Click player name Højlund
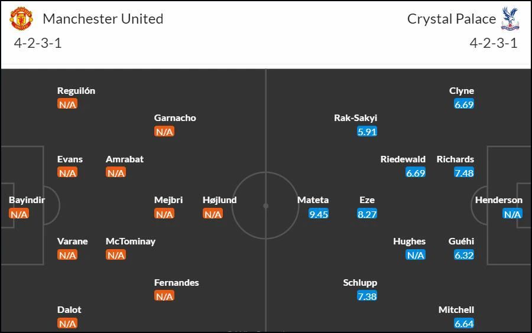Image resolution: width=532 pixels, height=333 pixels. [219, 200]
